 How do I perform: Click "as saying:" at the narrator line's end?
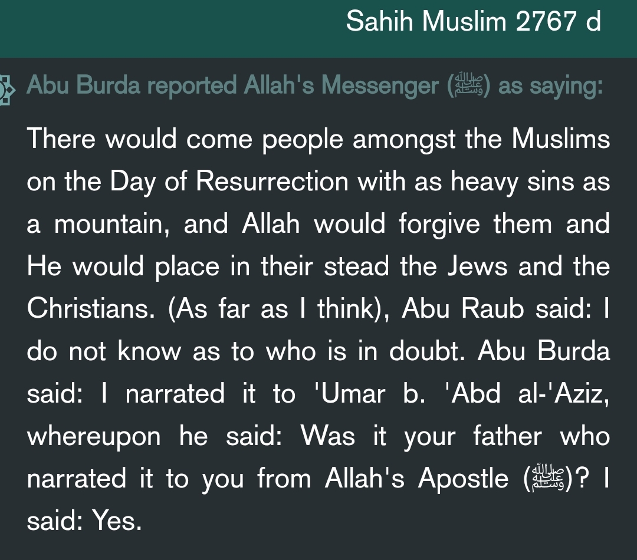coord(550,87)
